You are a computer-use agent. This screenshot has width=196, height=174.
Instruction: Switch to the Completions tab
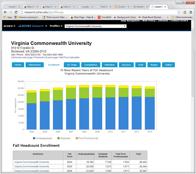[x=91, y=65]
